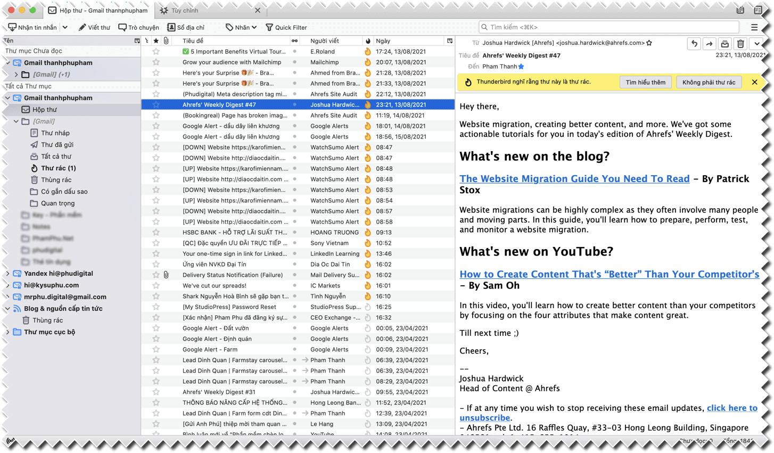Switch to Hộp thư - Gmail thanhphupham tab
Viewport: 774px width, 453px height.
pyautogui.click(x=98, y=10)
